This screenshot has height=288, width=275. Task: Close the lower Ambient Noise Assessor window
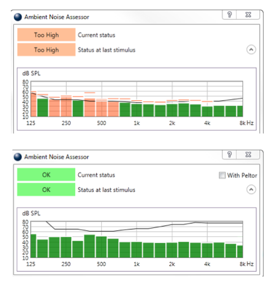[248, 155]
